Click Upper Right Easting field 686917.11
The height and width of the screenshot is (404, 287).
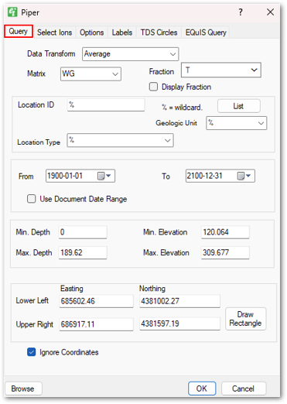(x=96, y=324)
